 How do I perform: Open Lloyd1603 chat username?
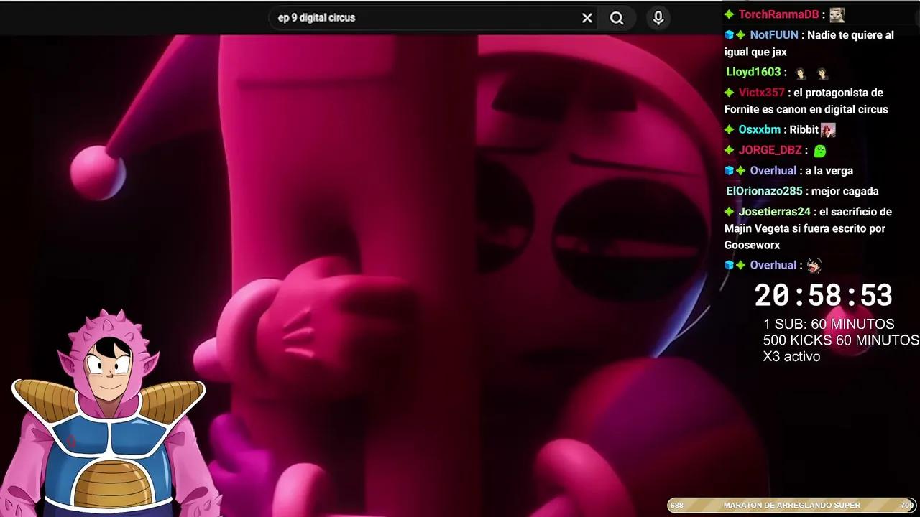753,72
